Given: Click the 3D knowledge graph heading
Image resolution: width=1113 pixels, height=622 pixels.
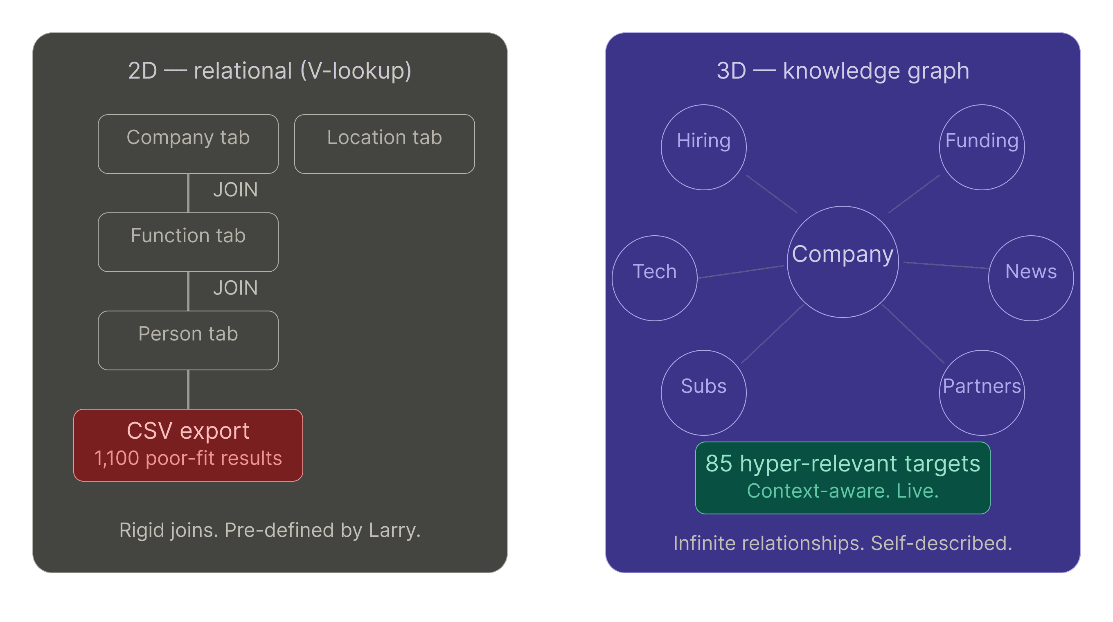Looking at the screenshot, I should point(842,71).
